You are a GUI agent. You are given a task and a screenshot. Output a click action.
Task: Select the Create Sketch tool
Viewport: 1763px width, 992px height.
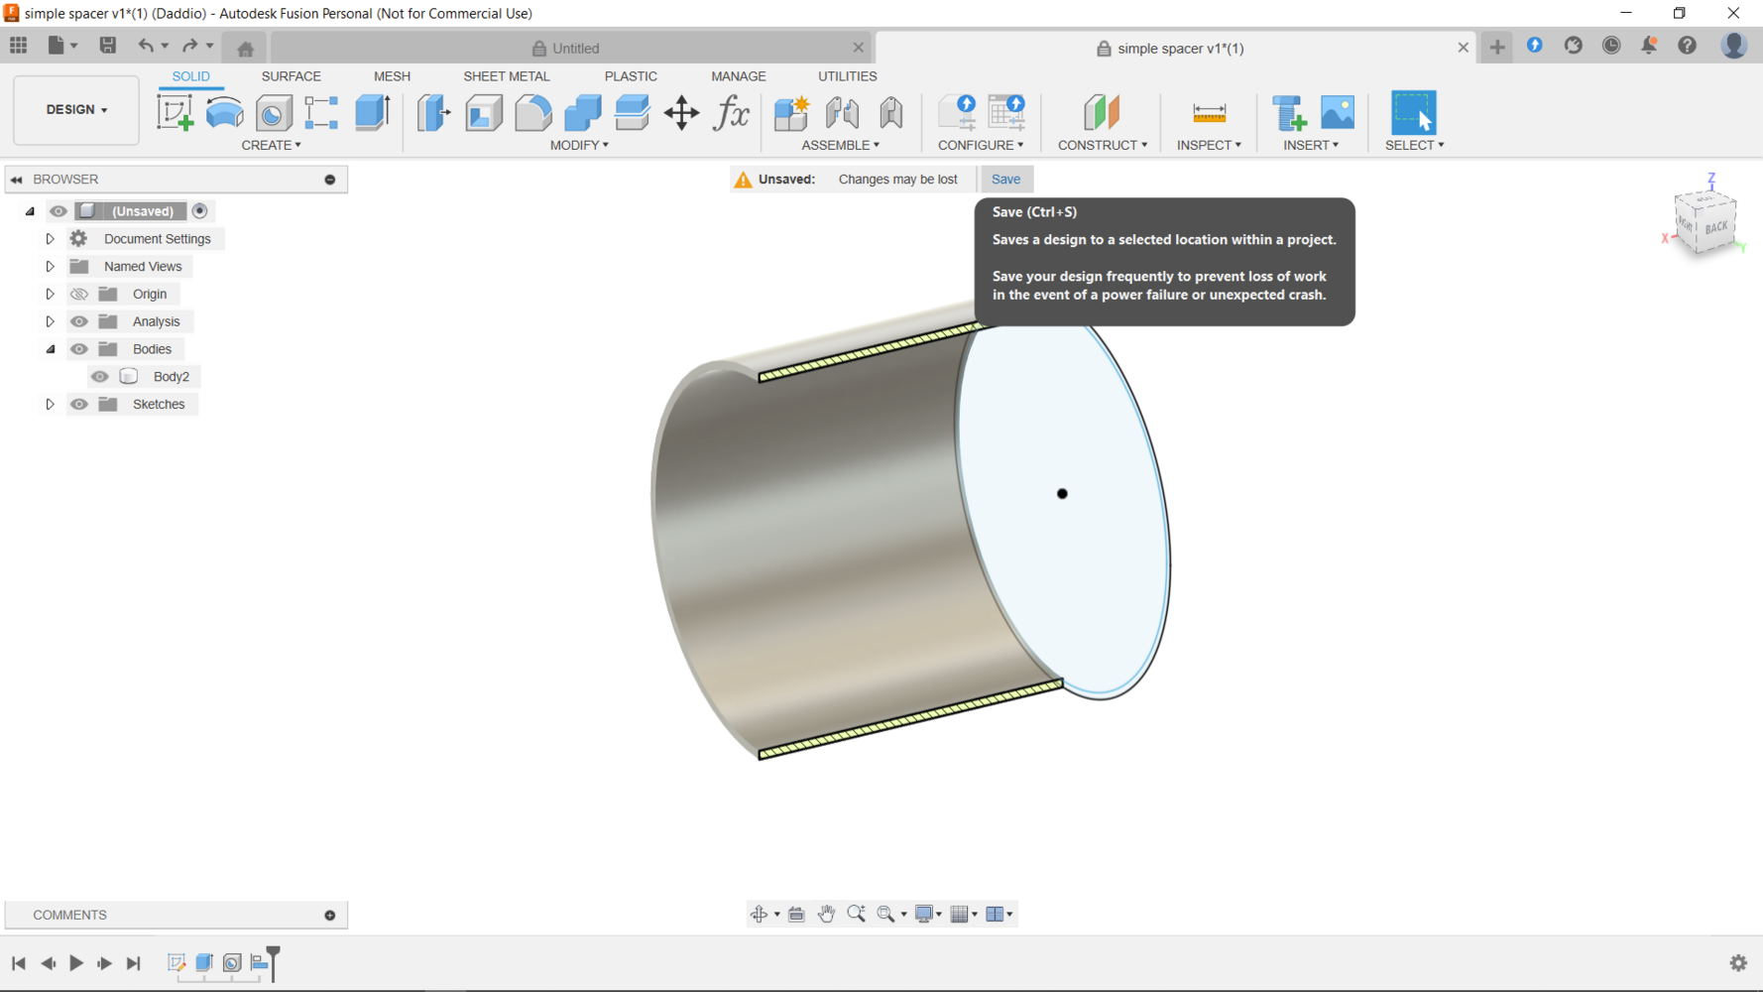pyautogui.click(x=176, y=112)
